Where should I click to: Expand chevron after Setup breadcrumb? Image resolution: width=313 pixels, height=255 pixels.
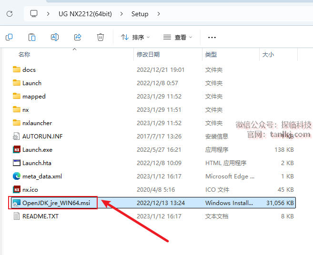coord(159,14)
